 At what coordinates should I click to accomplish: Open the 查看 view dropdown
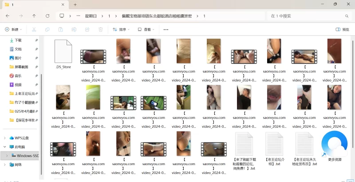point(145,29)
